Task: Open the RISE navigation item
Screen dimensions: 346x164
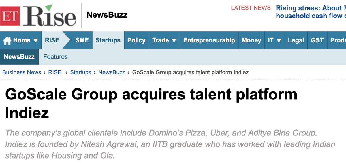Action: (x=52, y=40)
